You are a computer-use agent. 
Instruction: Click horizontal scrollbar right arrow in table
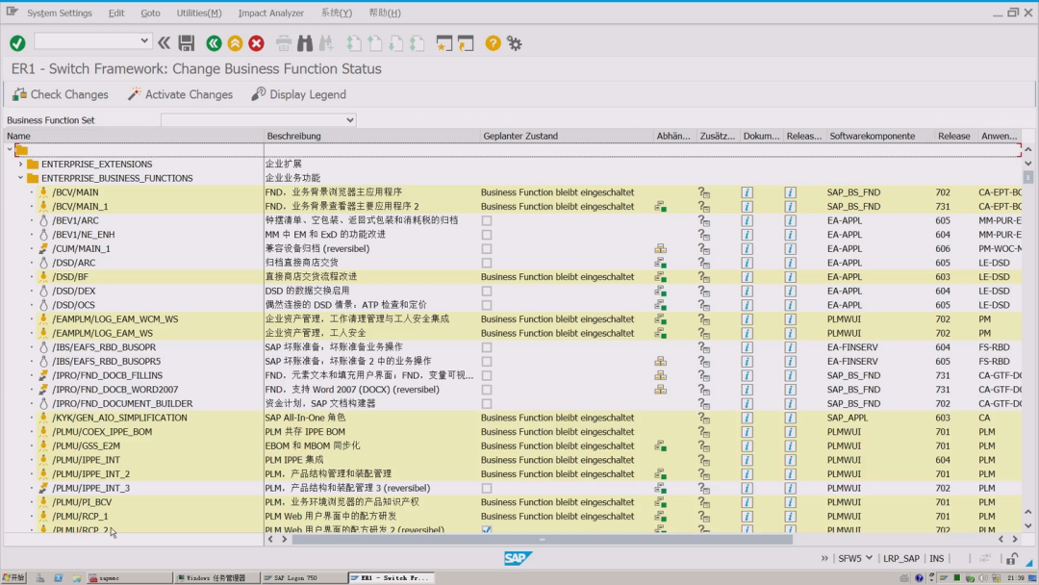pos(1015,539)
